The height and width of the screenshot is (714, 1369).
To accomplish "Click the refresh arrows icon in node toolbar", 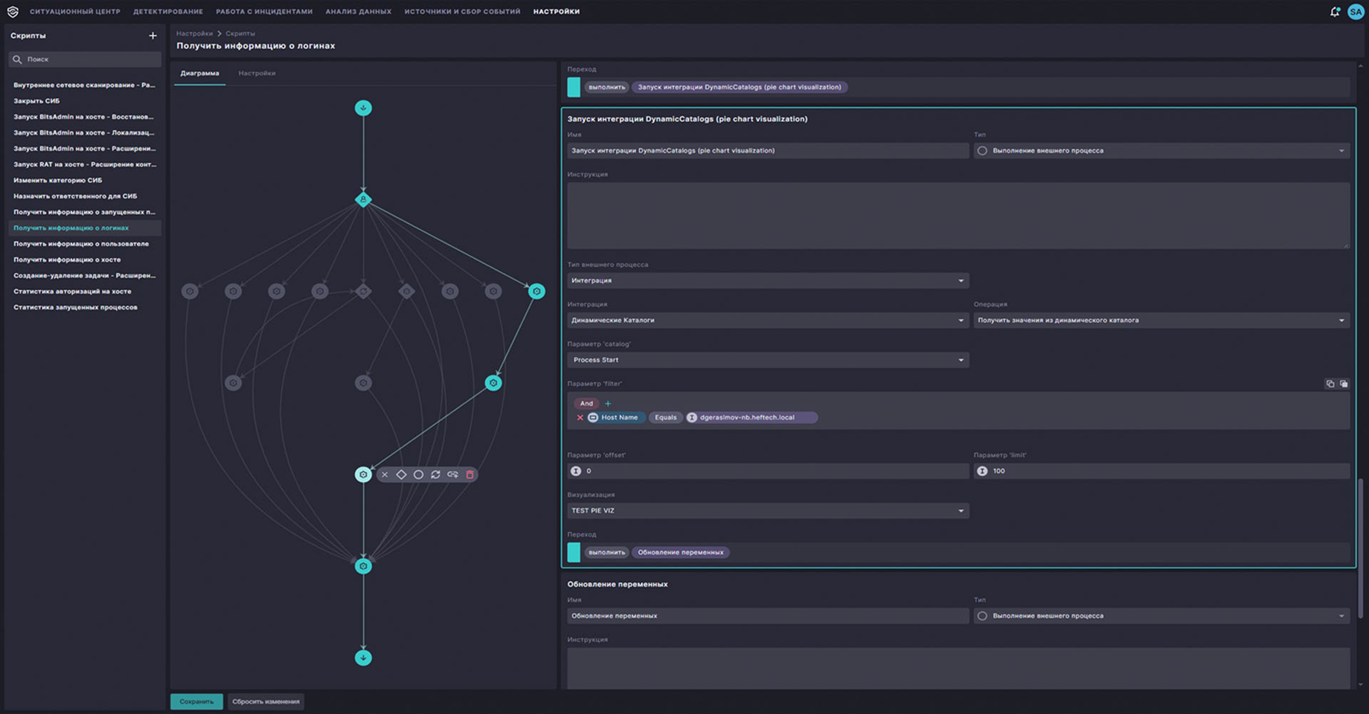I will pos(435,475).
